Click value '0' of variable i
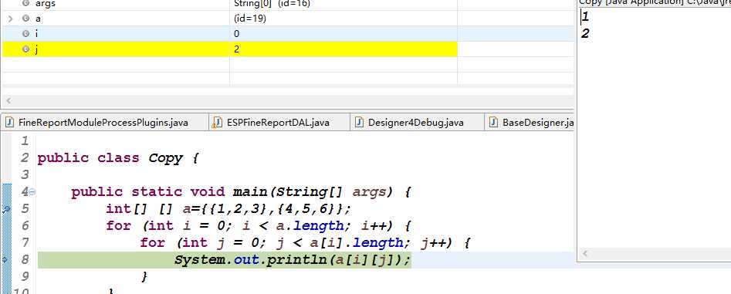This screenshot has height=294, width=731. tap(237, 33)
